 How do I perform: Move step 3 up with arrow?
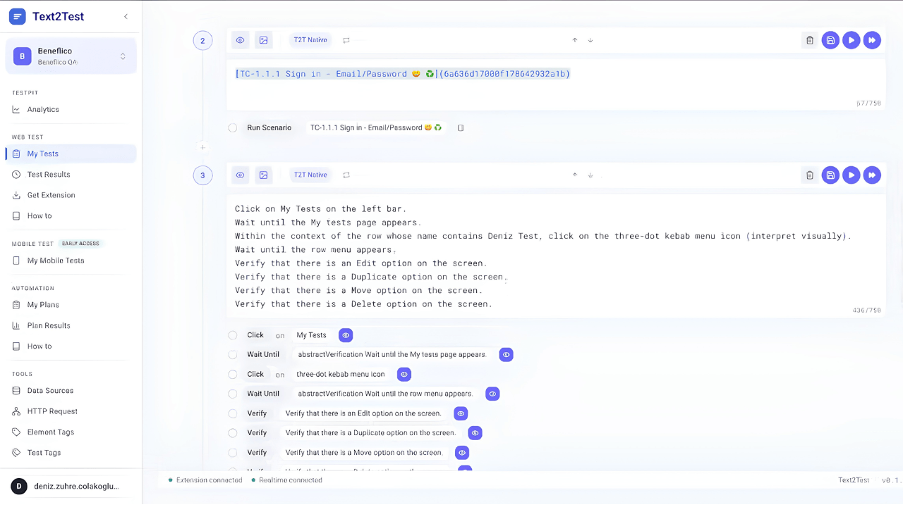575,175
